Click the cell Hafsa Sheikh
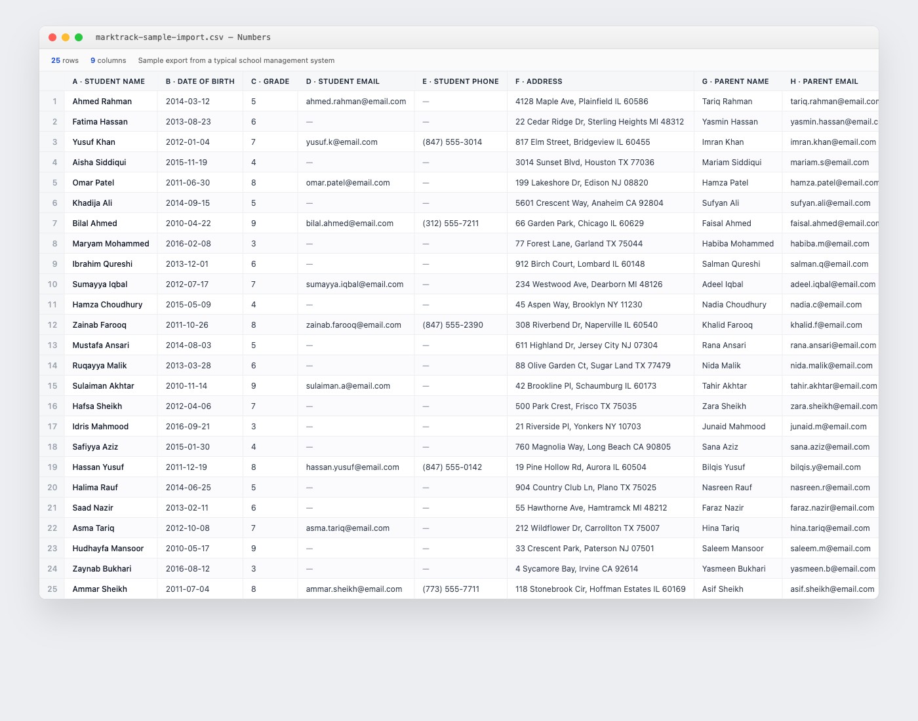Viewport: 918px width, 721px height. 111,406
